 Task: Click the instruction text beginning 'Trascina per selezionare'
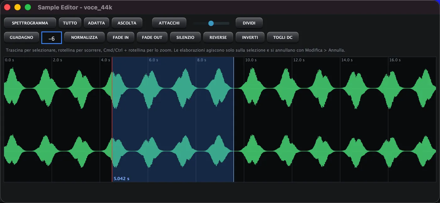[175, 50]
